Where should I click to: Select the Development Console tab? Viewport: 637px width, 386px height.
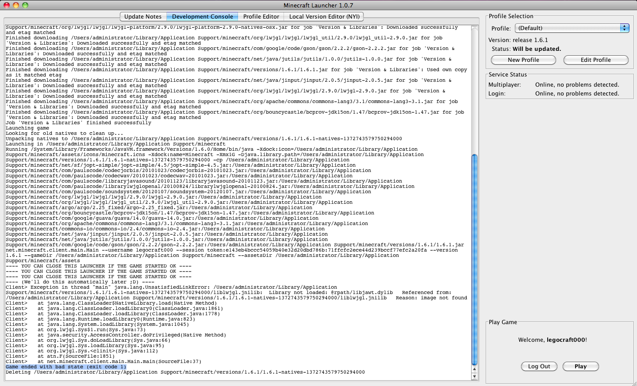(x=203, y=17)
